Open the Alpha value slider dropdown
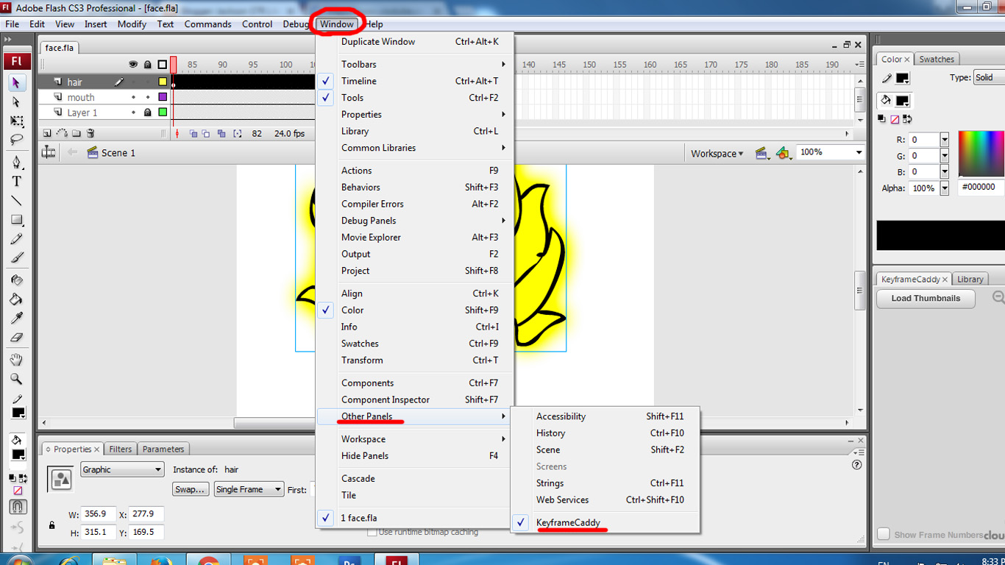Screen dimensions: 1005x565 pos(944,188)
